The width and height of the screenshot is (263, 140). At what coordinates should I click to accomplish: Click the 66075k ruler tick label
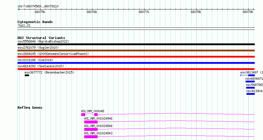[40, 12]
